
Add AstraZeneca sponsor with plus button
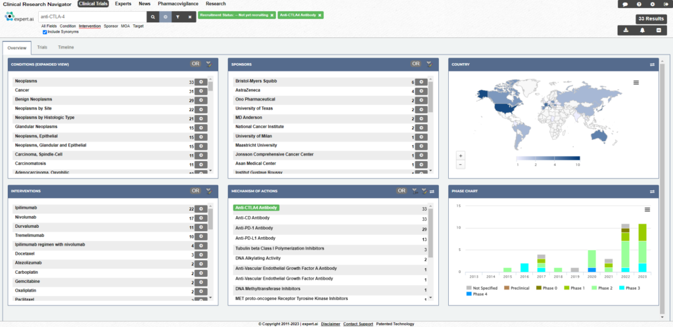coord(421,91)
